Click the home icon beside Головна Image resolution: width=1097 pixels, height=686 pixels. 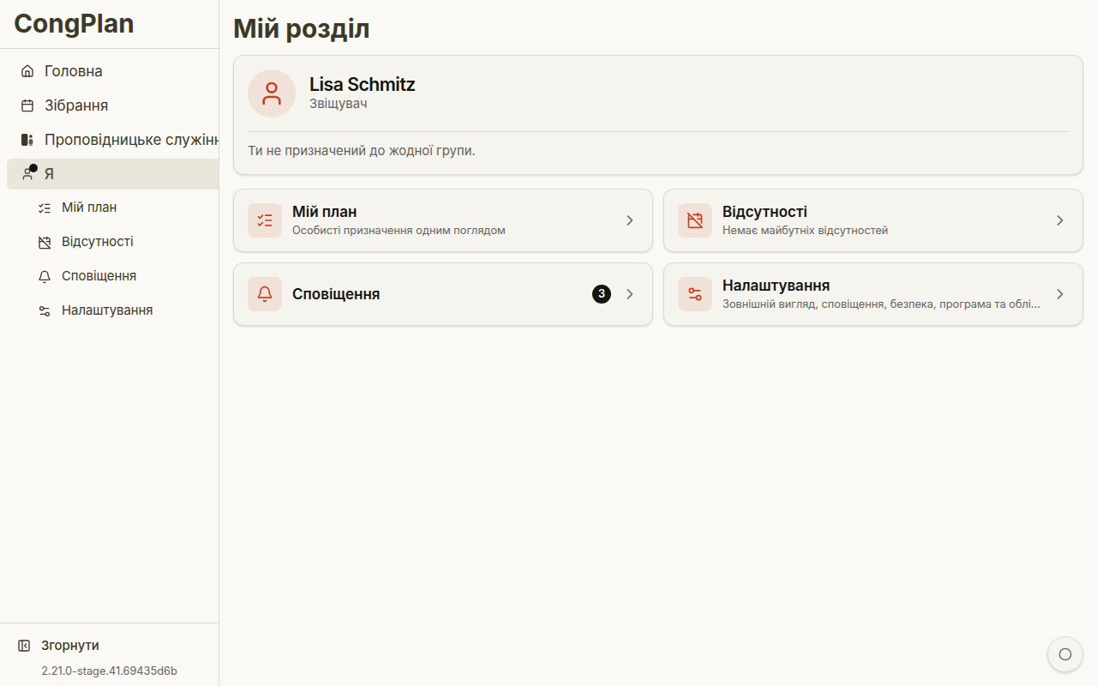[x=27, y=71]
